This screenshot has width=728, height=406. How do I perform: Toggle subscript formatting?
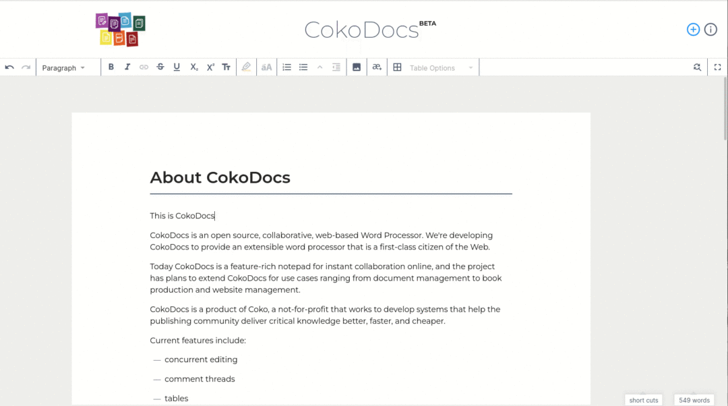[193, 67]
